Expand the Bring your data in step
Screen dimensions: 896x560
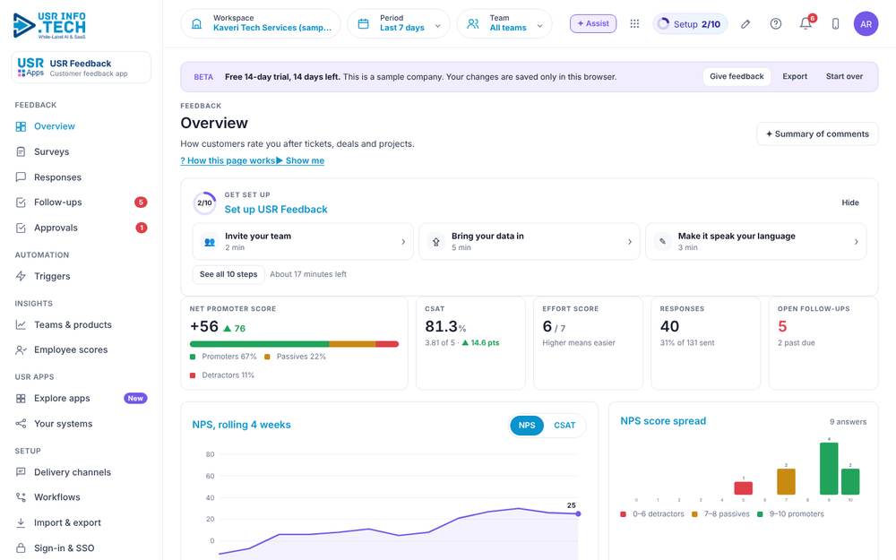(530, 241)
